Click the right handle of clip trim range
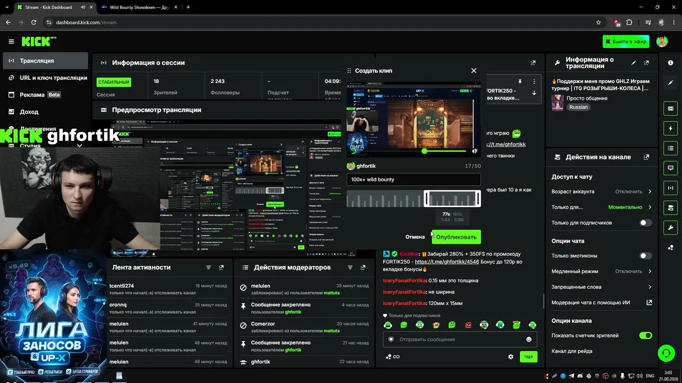The width and height of the screenshot is (682, 383). point(478,199)
